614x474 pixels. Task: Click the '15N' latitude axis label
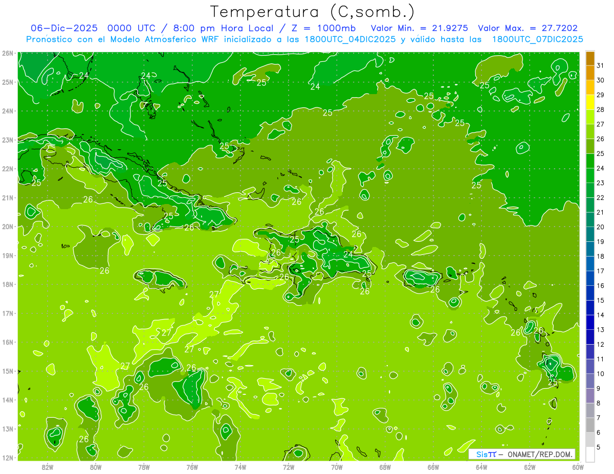tap(8, 371)
